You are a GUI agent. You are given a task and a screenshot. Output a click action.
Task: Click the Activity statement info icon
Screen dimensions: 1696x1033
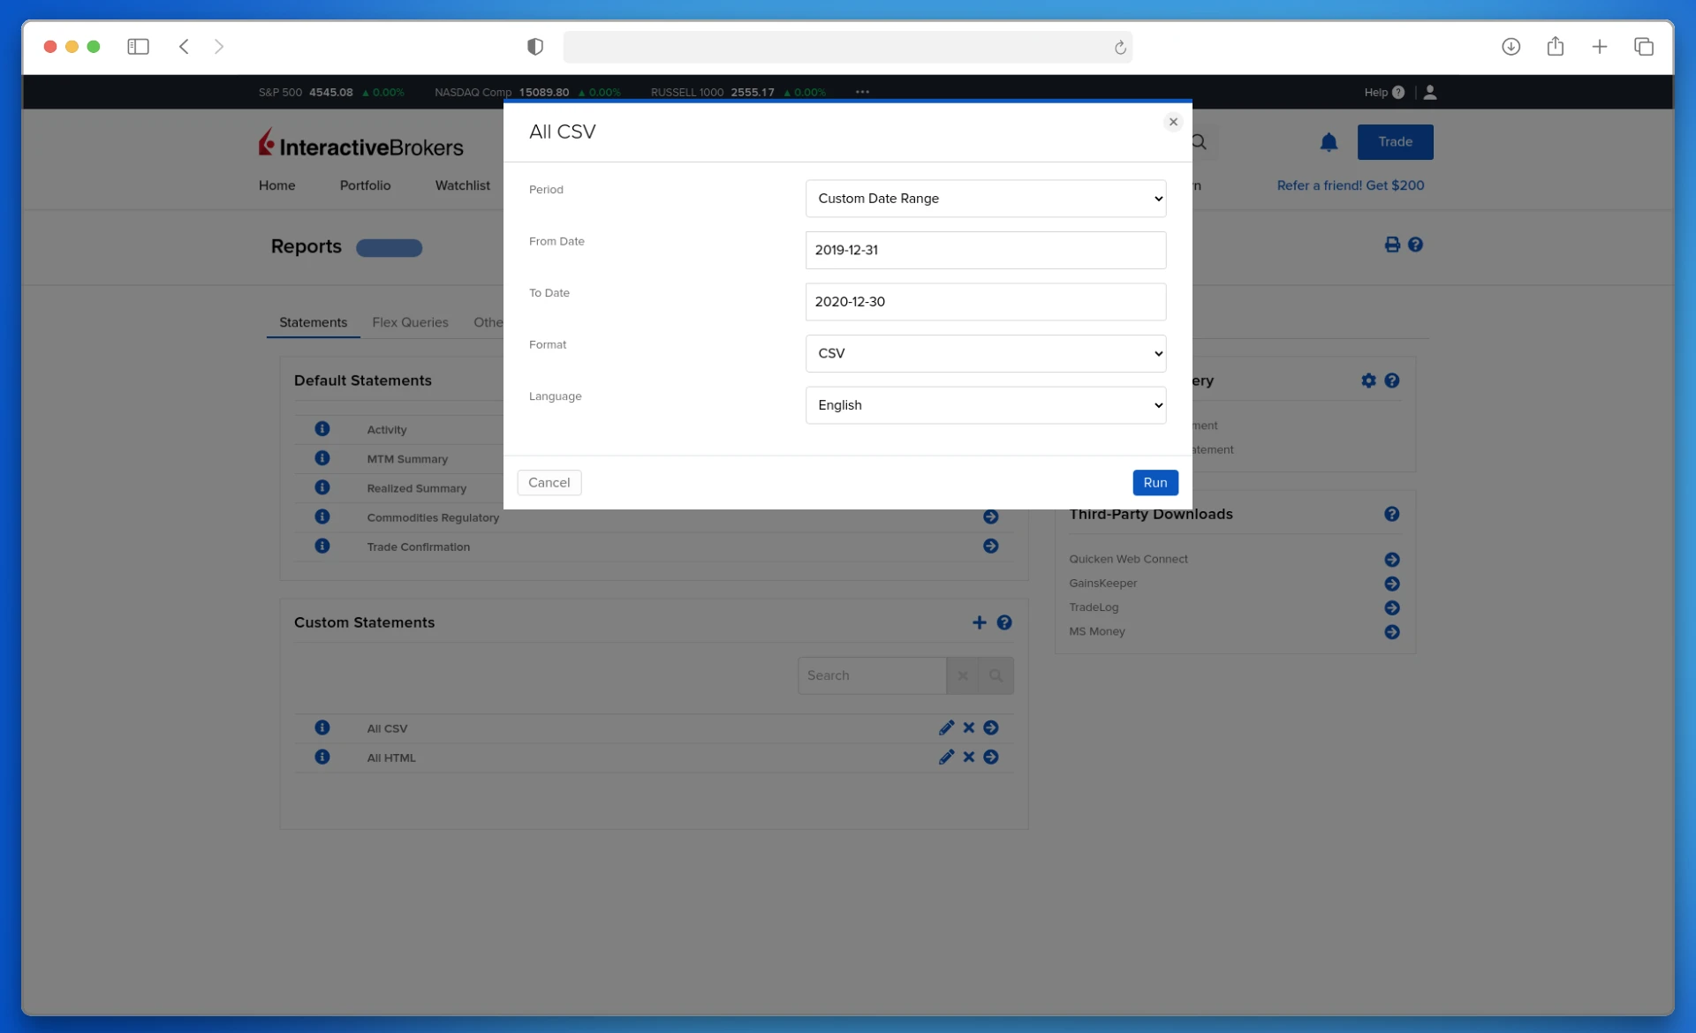tap(322, 429)
